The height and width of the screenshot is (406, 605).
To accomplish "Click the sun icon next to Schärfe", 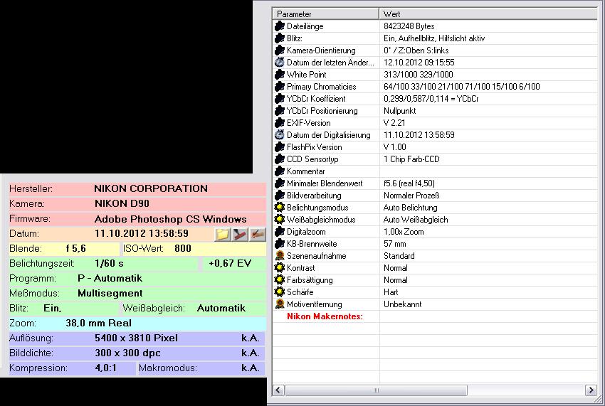I will (279, 292).
